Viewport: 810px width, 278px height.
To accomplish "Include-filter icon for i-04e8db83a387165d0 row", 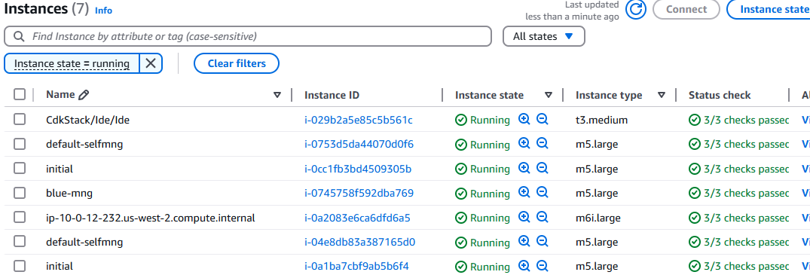I will 524,242.
